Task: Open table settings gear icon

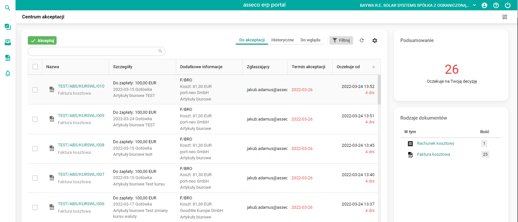Action: click(375, 40)
